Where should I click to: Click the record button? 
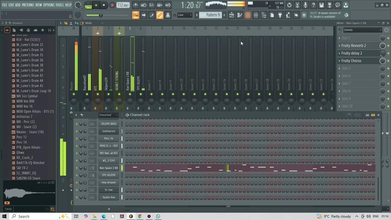pyautogui.click(x=112, y=5)
